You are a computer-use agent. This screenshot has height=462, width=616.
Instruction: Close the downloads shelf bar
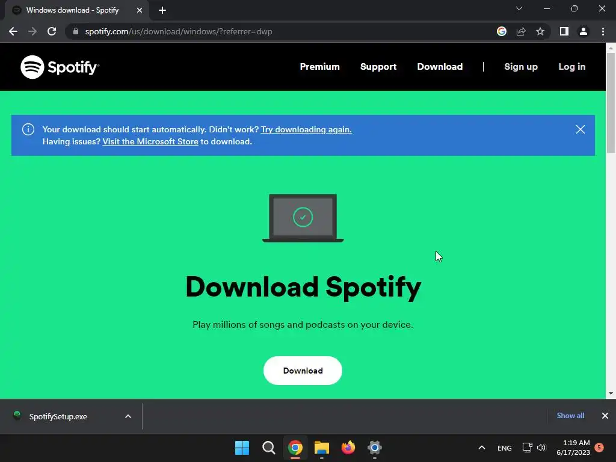605,416
